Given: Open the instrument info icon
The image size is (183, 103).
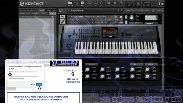Looking at the screenshot, I should point(121,17).
